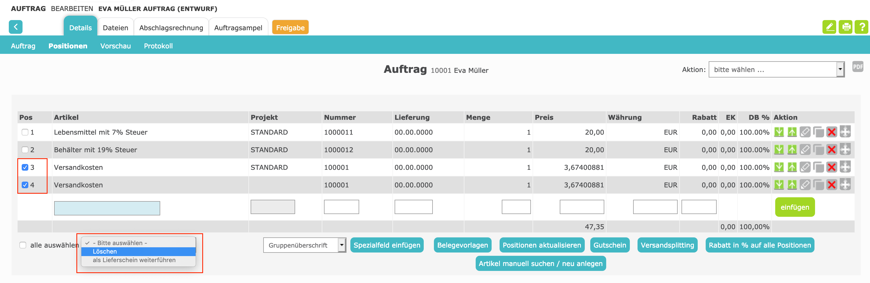The width and height of the screenshot is (870, 283).
Task: Uncheck the checkbox for position 3
Action: pyautogui.click(x=25, y=168)
